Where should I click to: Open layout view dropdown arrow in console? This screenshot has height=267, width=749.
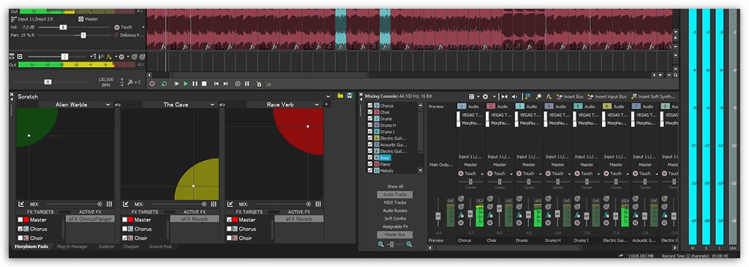click(x=478, y=97)
